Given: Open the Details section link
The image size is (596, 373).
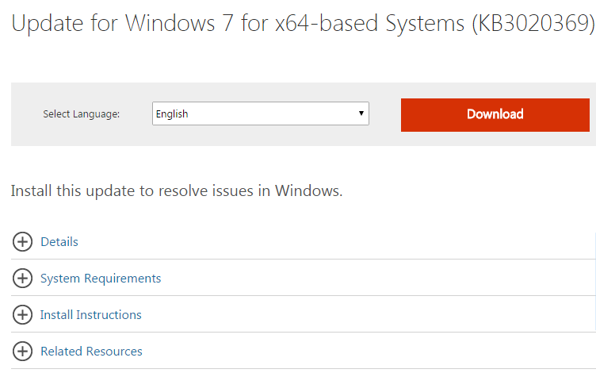Looking at the screenshot, I should pos(59,242).
